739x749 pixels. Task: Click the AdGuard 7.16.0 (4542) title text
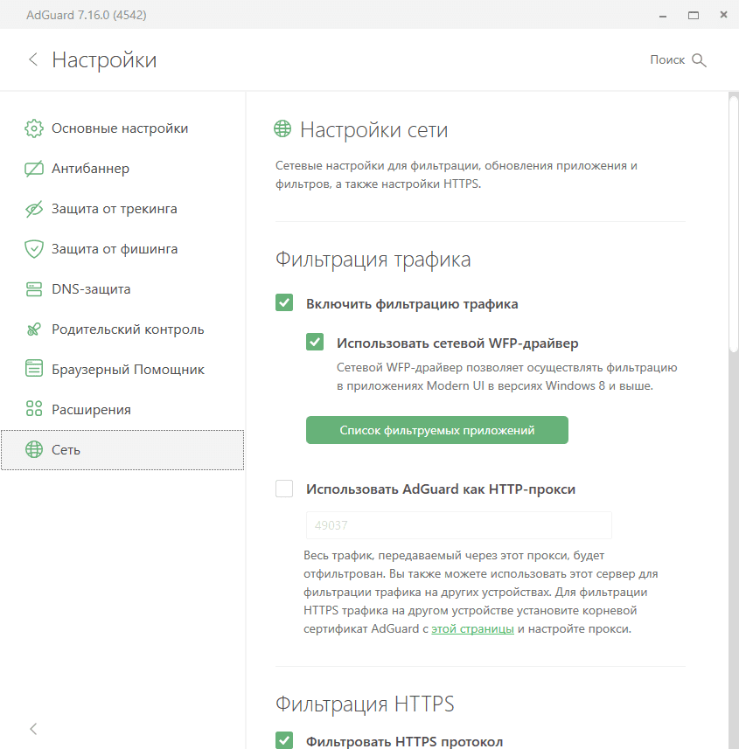[87, 15]
